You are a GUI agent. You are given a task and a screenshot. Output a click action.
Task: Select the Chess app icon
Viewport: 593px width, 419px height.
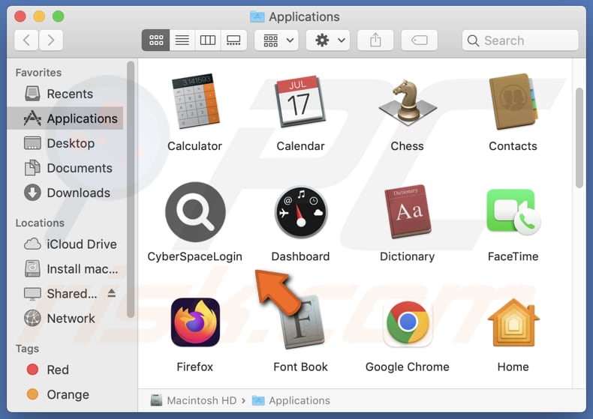tap(408, 102)
